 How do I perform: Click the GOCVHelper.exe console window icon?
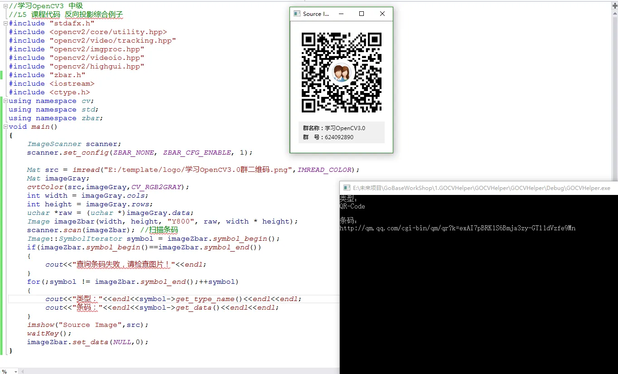pos(346,188)
